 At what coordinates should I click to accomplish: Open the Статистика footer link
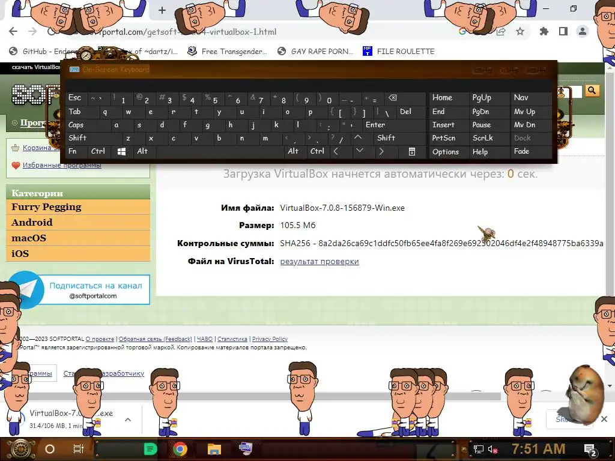232,339
